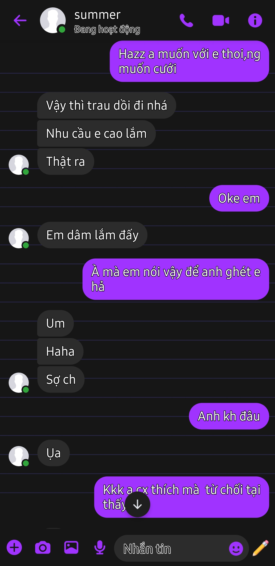Tap the microphone voice message icon
275x566 pixels.
click(100, 548)
